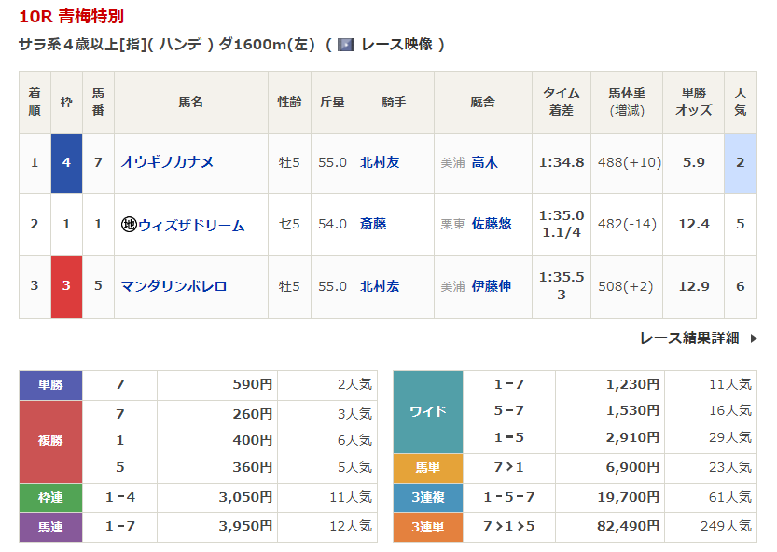Click the red frame number 3 swatch
The image size is (777, 552).
tap(66, 286)
